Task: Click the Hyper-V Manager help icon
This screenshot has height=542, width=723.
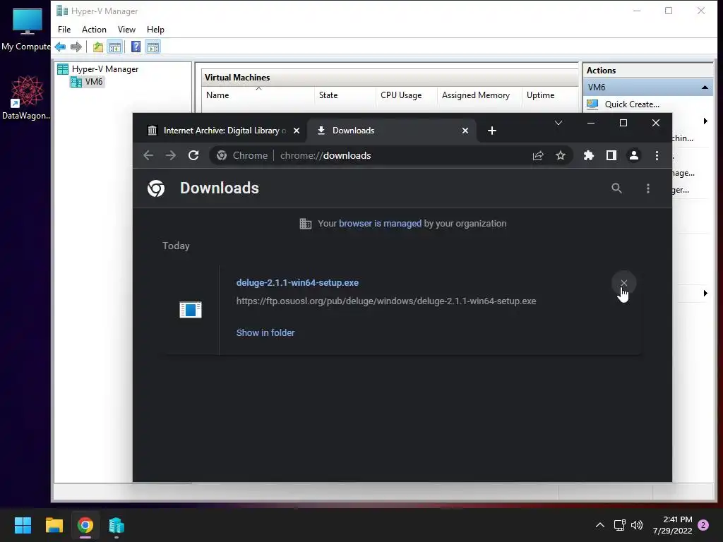Action: click(x=136, y=47)
